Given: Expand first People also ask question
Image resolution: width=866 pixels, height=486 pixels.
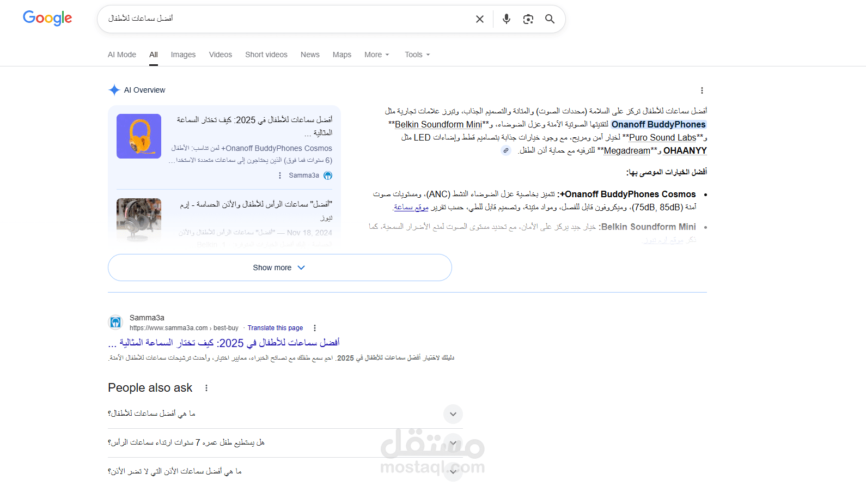Looking at the screenshot, I should (285, 414).
